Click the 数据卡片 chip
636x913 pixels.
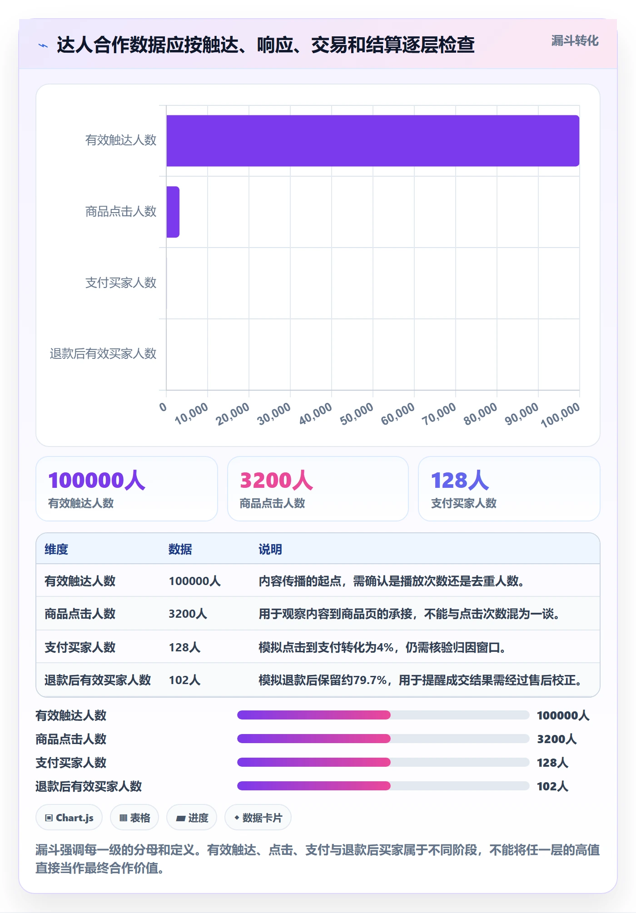click(258, 818)
